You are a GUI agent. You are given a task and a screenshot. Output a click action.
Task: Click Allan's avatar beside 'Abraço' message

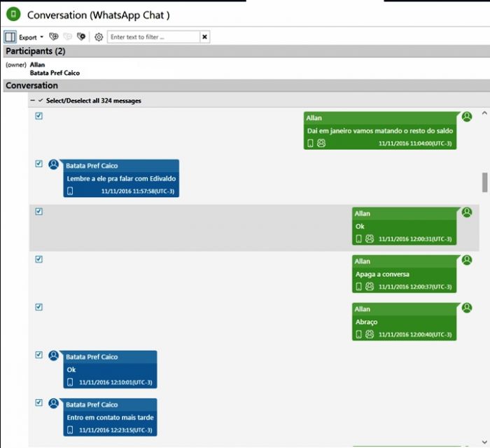[x=467, y=308]
